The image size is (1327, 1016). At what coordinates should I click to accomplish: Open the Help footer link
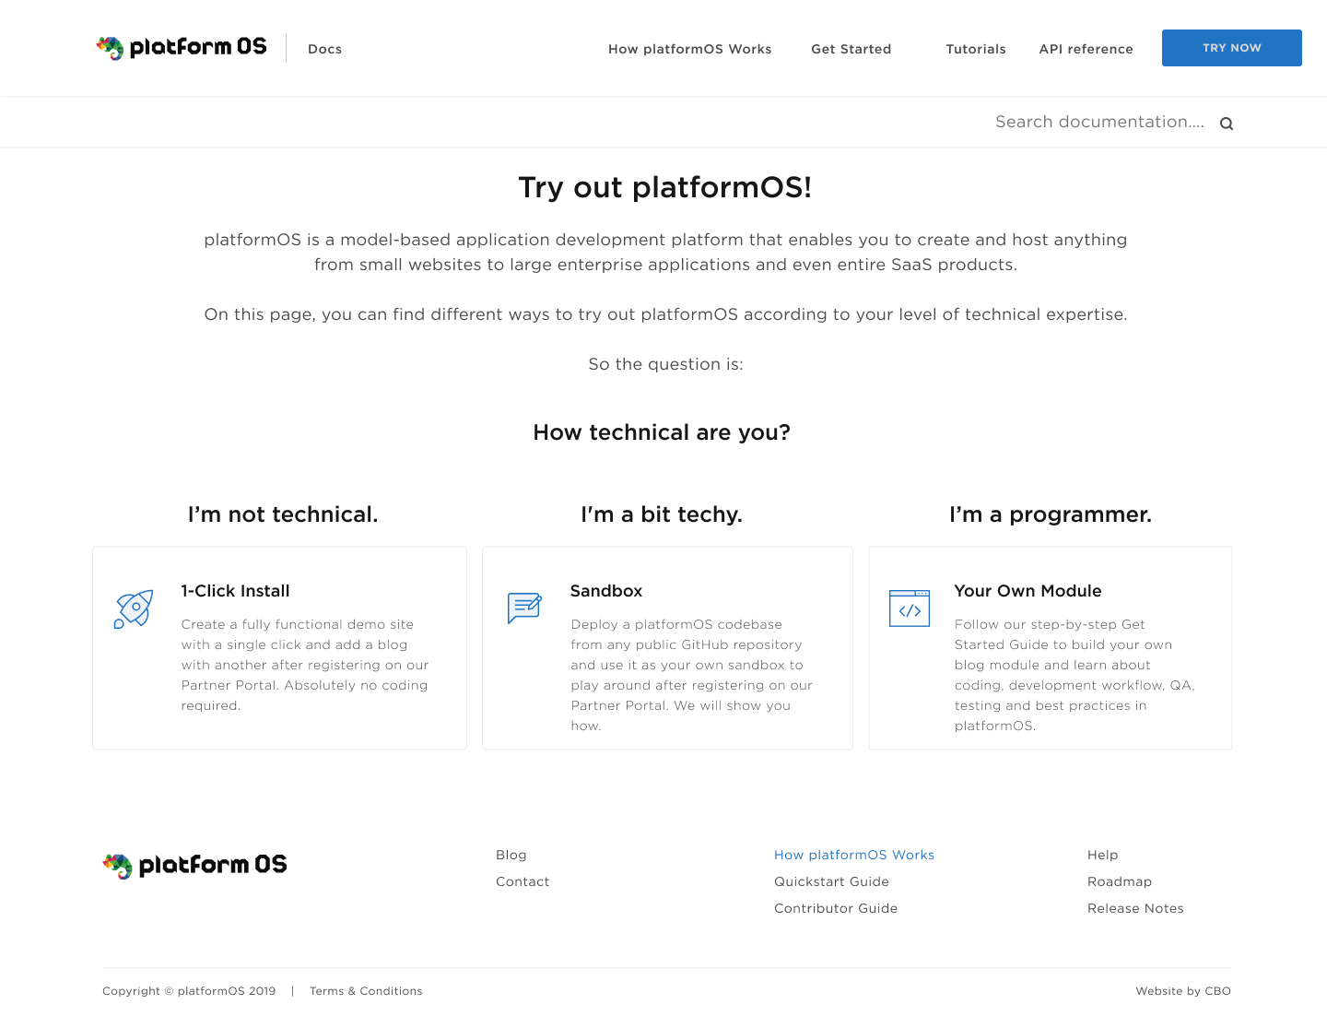point(1103,855)
